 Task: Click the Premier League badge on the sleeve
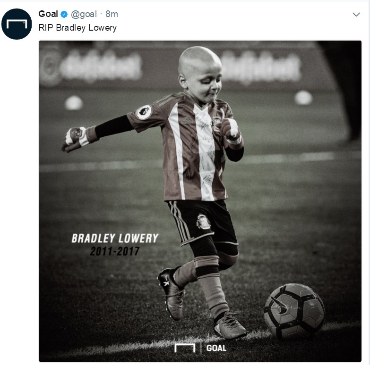pyautogui.click(x=144, y=112)
